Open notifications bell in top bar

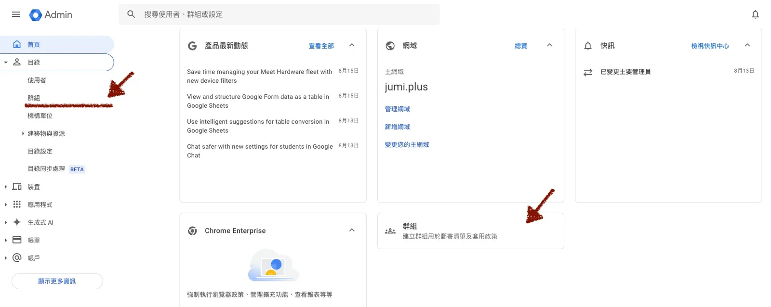pyautogui.click(x=755, y=14)
